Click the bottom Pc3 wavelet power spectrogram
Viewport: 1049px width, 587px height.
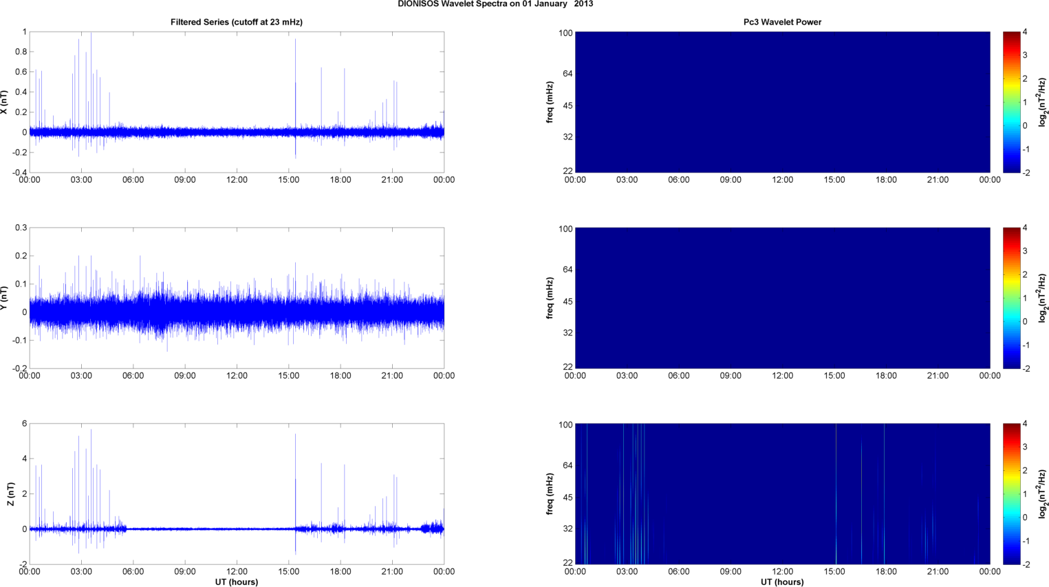coord(782,494)
